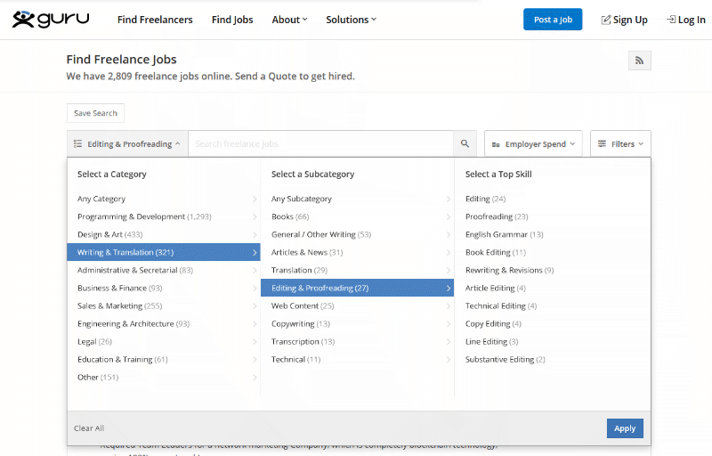Screen dimensions: 712x456
Task: Open Filters dropdown
Action: (620, 144)
